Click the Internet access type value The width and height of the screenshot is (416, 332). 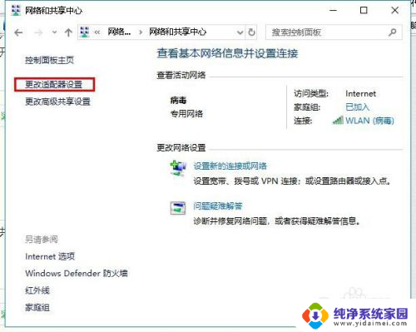click(360, 94)
